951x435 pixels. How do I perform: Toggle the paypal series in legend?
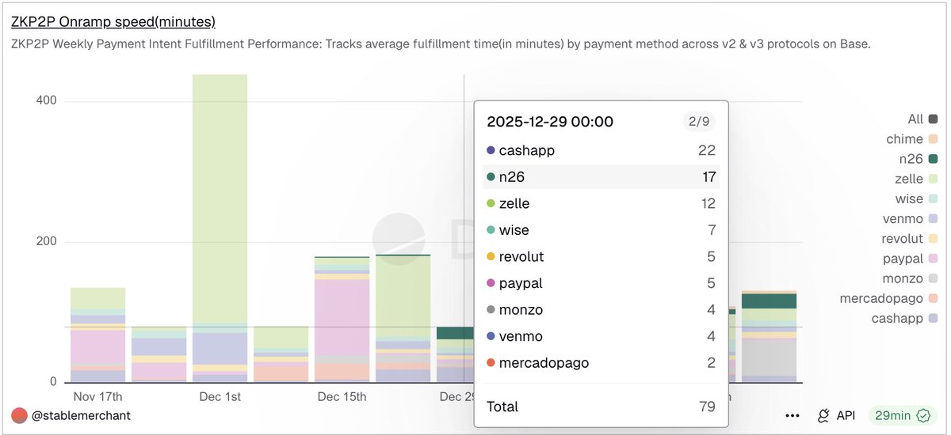click(x=911, y=259)
